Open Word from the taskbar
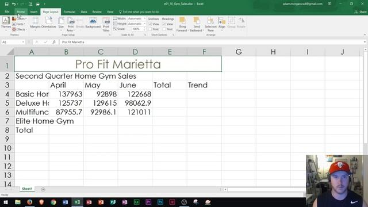The width and height of the screenshot is (368, 207). point(65,202)
